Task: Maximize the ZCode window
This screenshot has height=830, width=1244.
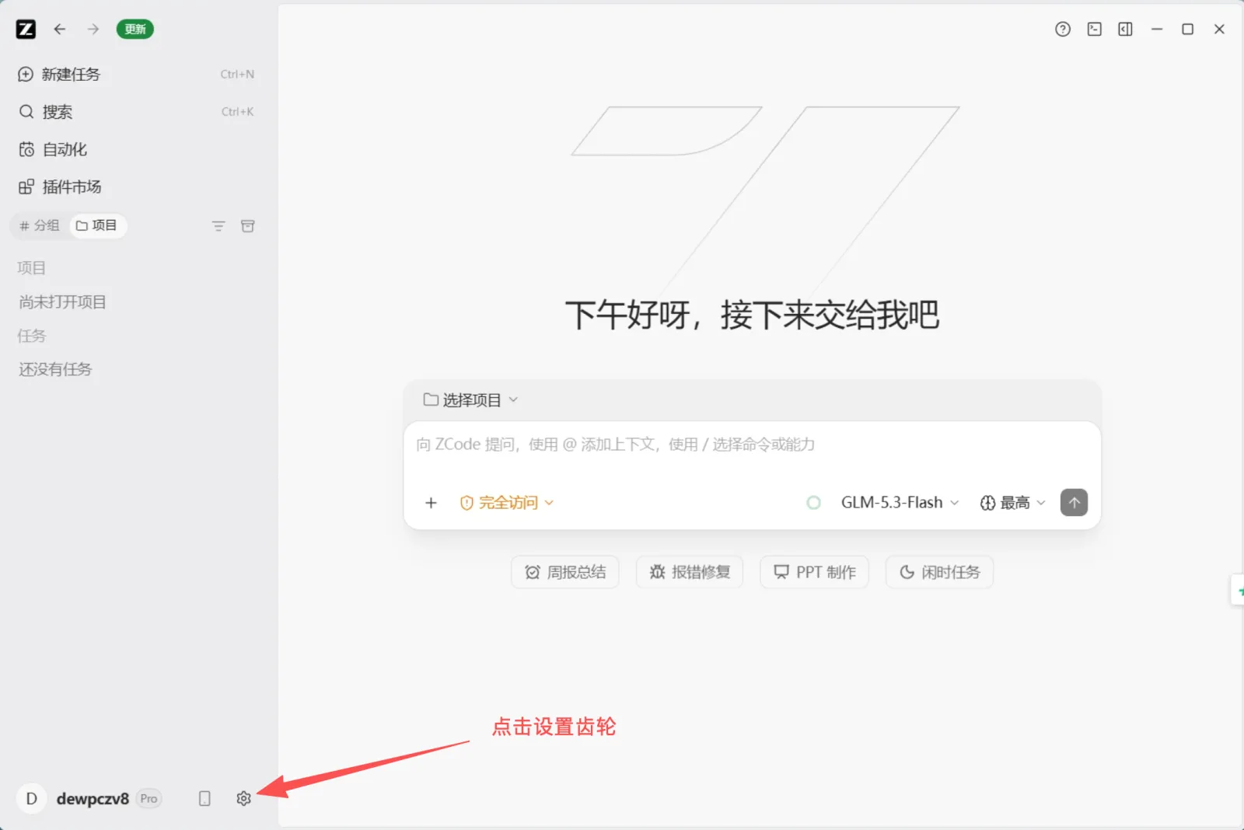Action: click(x=1188, y=30)
